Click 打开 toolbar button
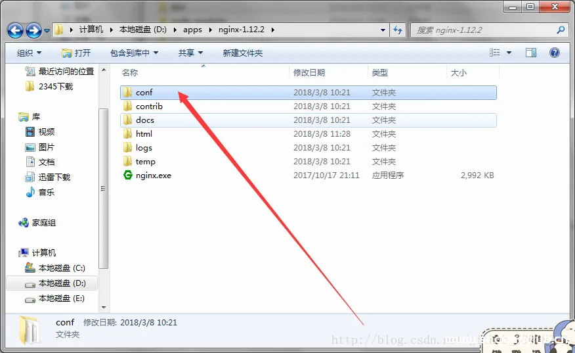The image size is (575, 353). pos(76,53)
